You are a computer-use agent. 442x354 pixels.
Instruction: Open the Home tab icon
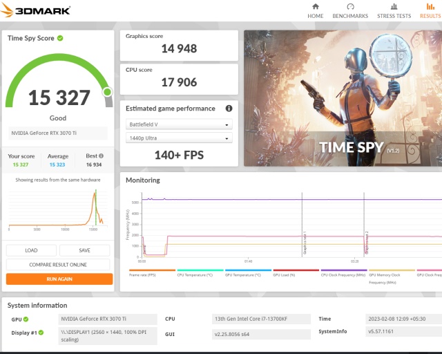click(316, 6)
